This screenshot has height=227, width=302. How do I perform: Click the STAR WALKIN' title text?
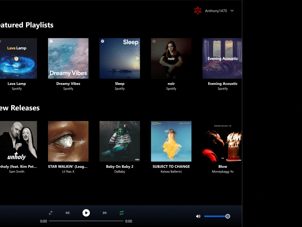[68, 166]
